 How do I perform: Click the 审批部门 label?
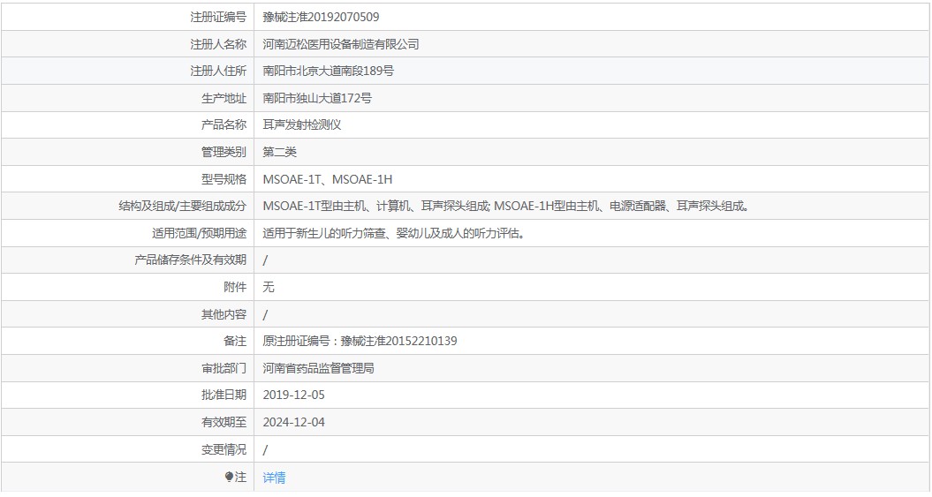(224, 369)
